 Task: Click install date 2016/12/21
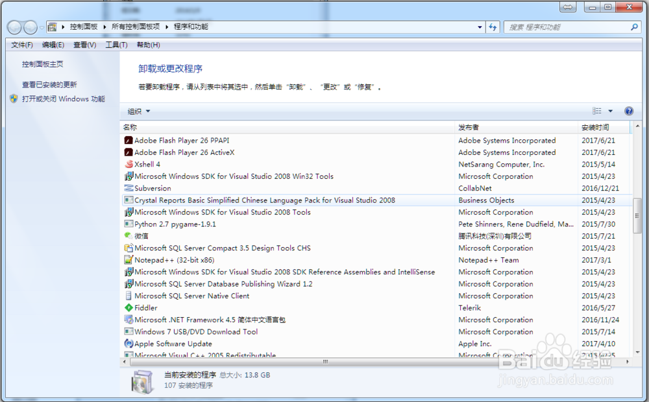click(x=600, y=188)
